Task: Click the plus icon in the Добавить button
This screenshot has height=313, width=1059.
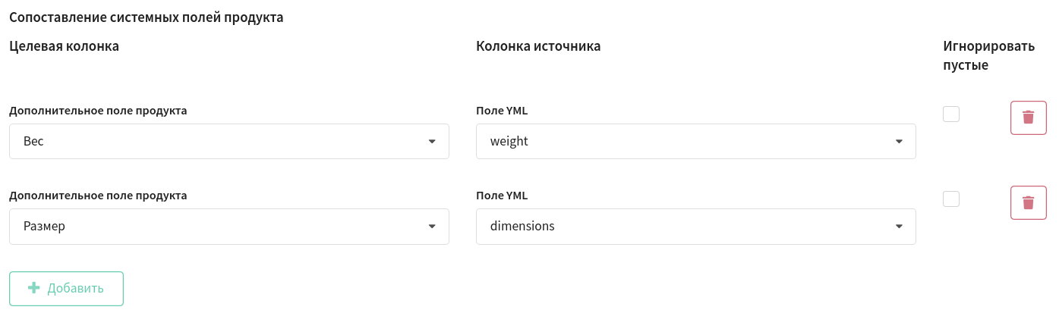Action: coord(33,288)
